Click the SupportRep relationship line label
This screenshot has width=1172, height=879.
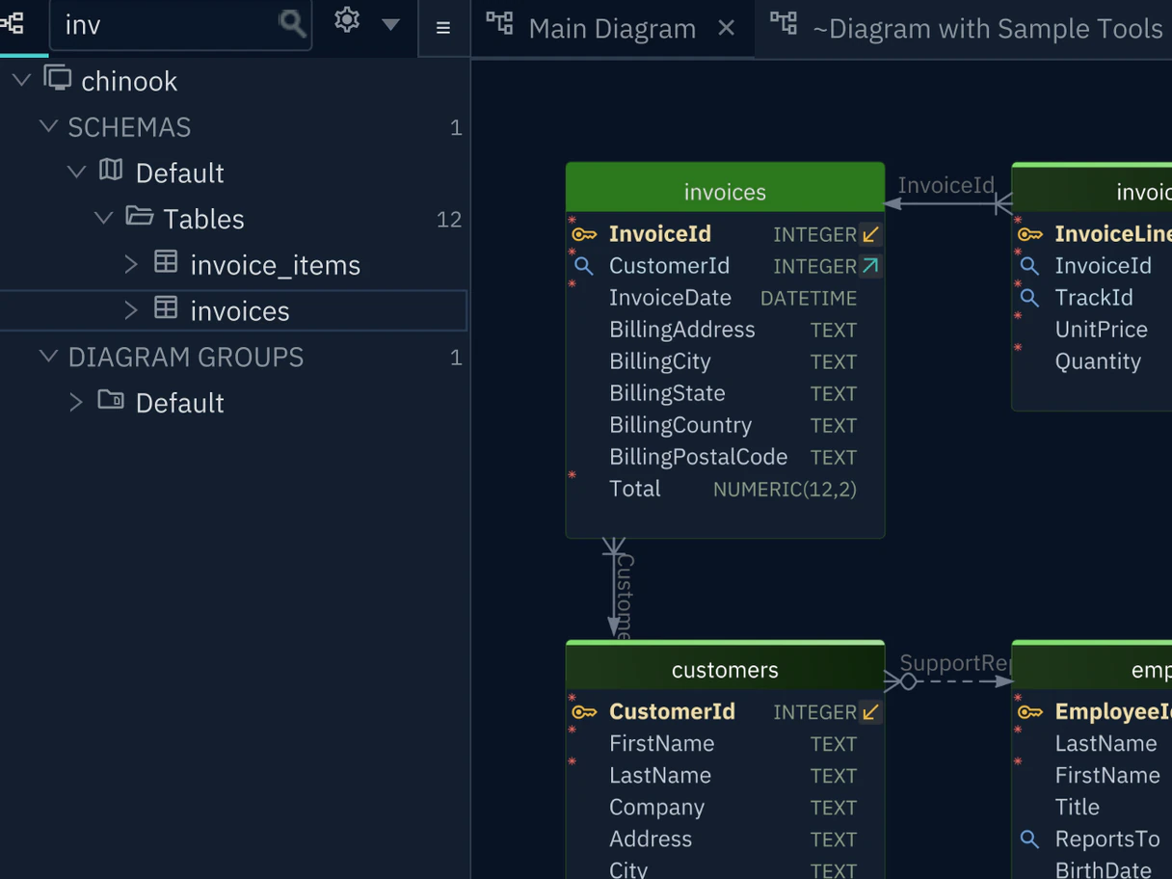click(x=955, y=663)
